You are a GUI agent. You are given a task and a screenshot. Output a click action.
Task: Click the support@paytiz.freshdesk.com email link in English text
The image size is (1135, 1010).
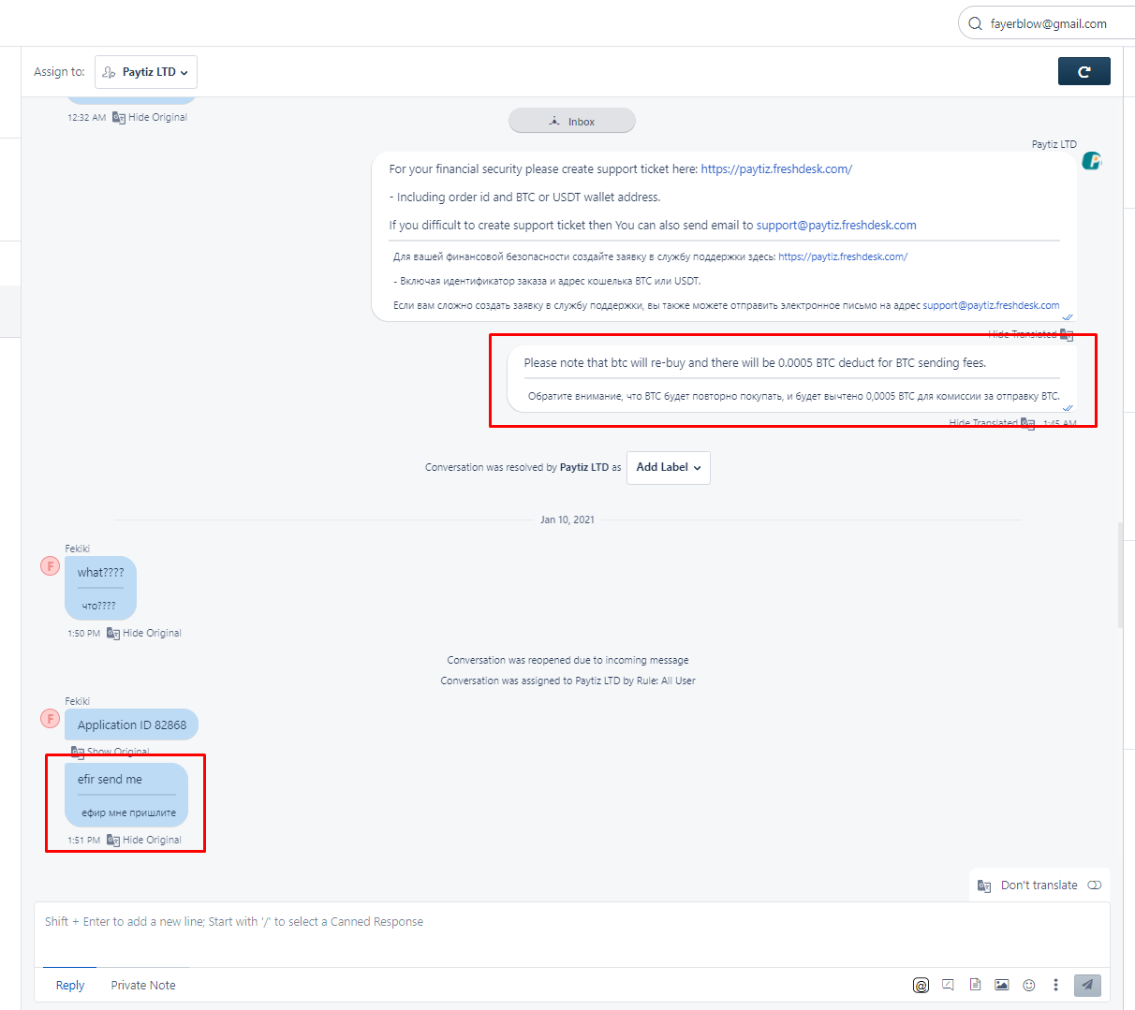[x=835, y=226]
